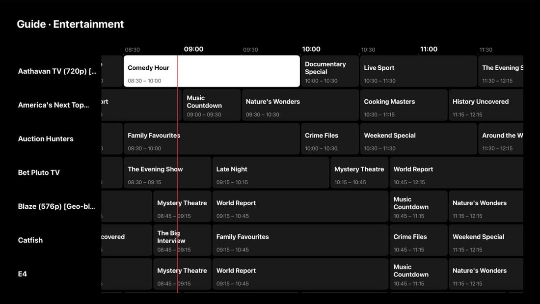Open Nature's Wonders 09:30 – 10:30
540x304 pixels.
pos(300,105)
